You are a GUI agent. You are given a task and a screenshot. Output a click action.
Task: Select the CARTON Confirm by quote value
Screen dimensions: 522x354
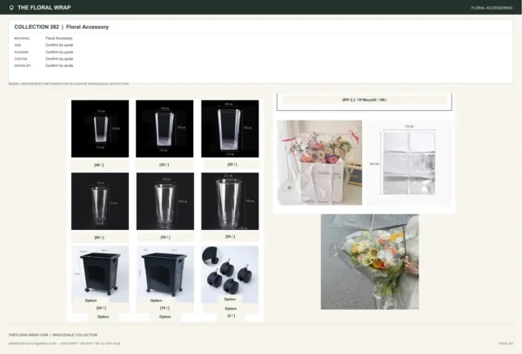(59, 59)
